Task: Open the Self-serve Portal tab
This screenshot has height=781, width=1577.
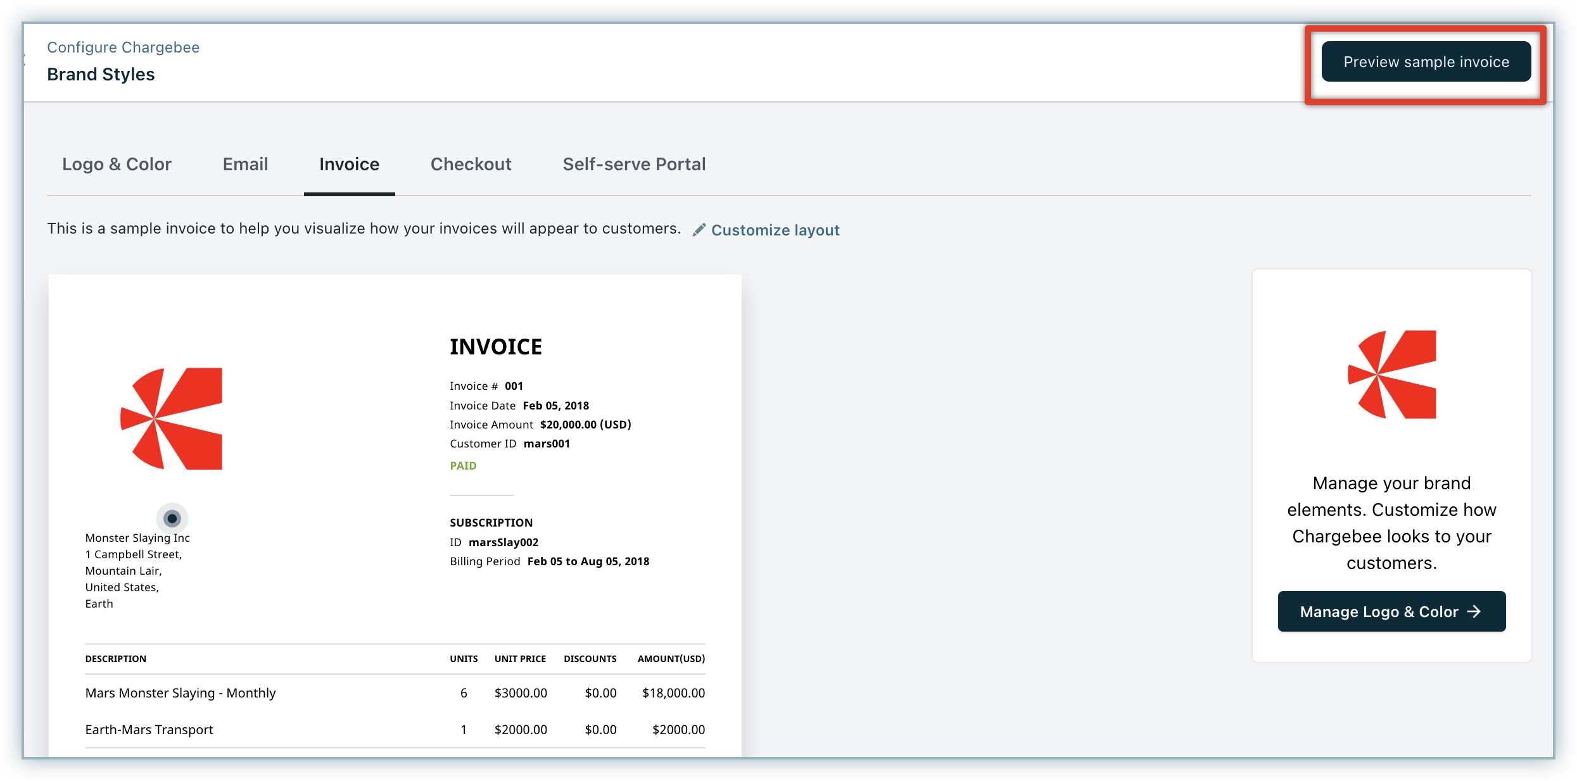Action: tap(634, 165)
